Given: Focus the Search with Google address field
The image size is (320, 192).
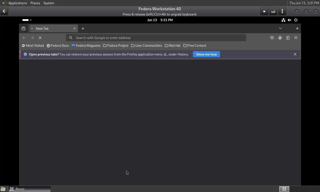Looking at the screenshot, I should (156, 38).
